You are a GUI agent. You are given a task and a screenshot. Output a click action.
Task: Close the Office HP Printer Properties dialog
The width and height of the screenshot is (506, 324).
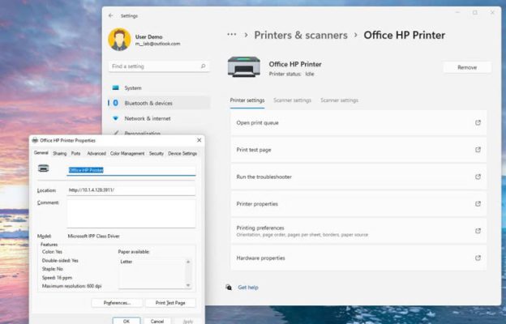199,140
